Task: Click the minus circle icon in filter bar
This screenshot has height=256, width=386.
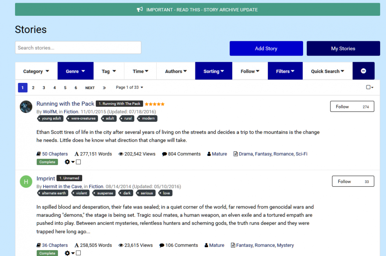Action: [x=363, y=71]
